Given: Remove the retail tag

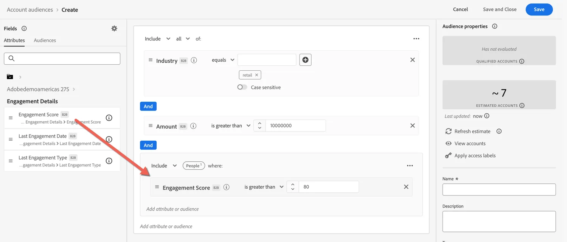Looking at the screenshot, I should (256, 75).
